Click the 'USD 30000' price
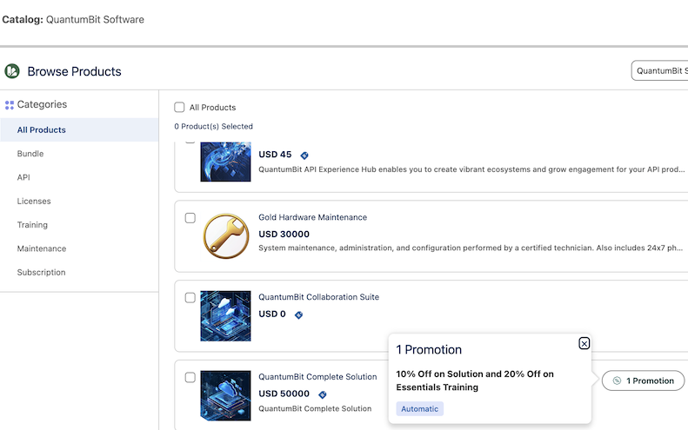This screenshot has width=688, height=430. click(x=284, y=234)
